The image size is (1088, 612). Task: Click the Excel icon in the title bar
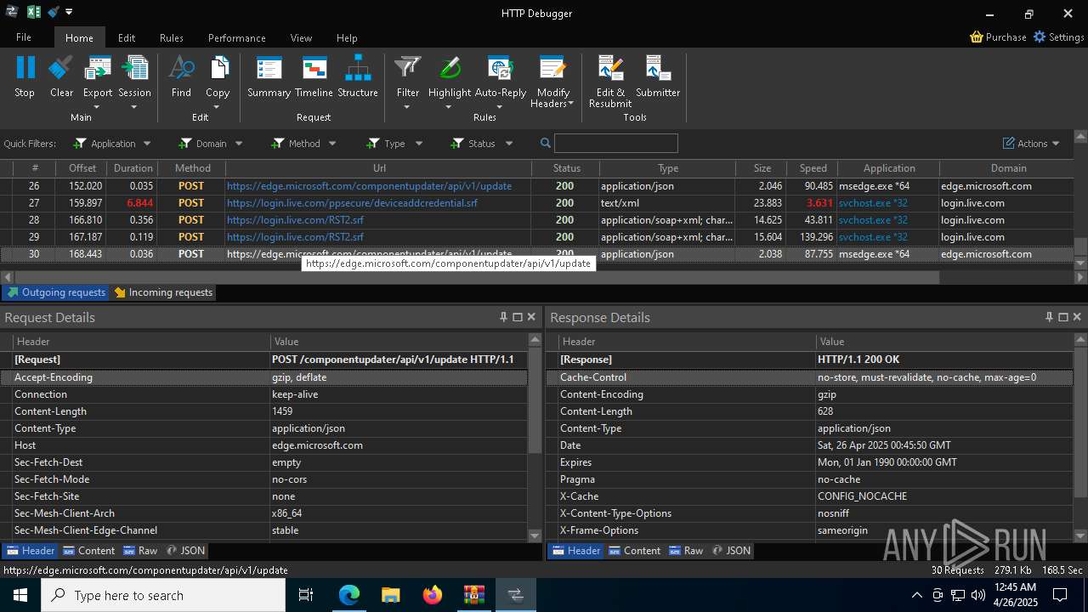coord(34,12)
